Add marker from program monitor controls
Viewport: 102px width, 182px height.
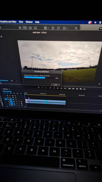click(39, 87)
